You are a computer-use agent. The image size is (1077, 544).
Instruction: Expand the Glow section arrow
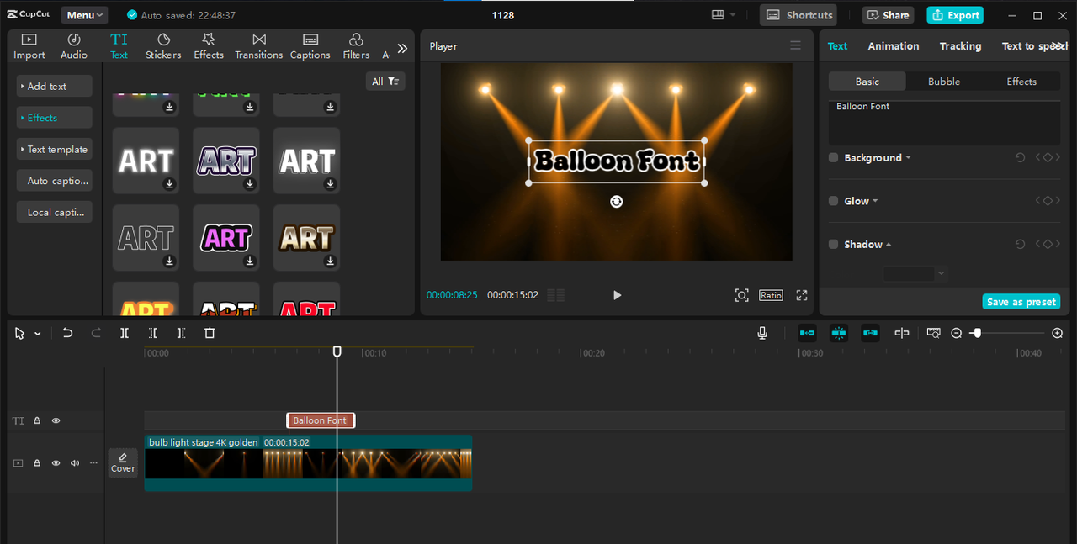(x=875, y=201)
